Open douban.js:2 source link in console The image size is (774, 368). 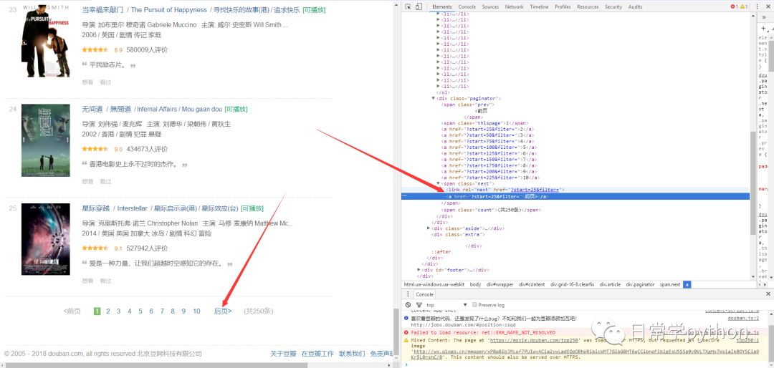point(743,319)
